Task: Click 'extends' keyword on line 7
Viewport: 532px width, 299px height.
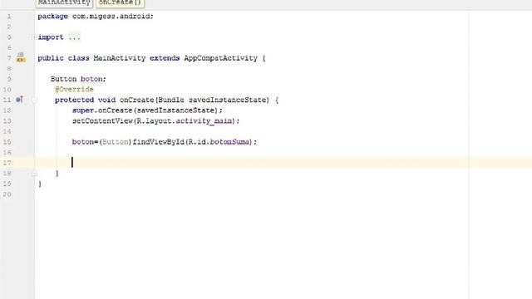Action: click(165, 58)
